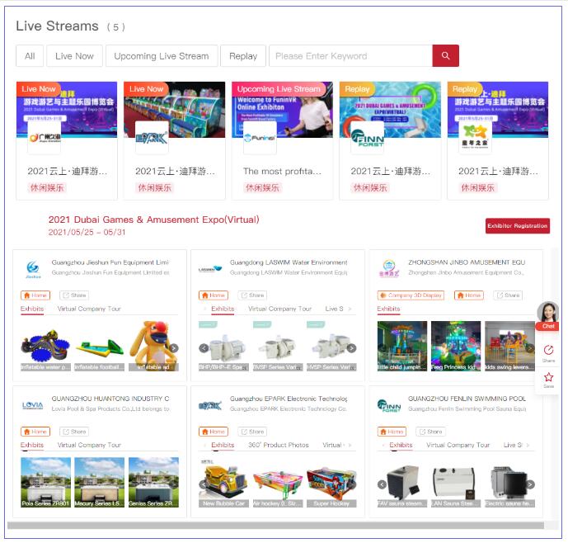This screenshot has height=543, width=568.
Task: Open the Chat agent avatar icon
Action: pos(548,313)
